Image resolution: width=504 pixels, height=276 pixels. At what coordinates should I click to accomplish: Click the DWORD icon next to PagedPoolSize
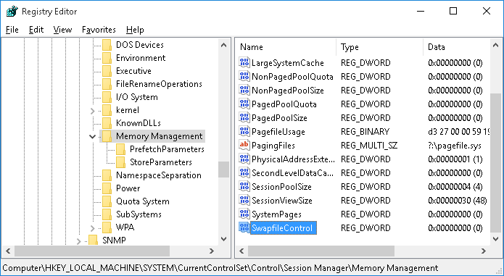244,118
